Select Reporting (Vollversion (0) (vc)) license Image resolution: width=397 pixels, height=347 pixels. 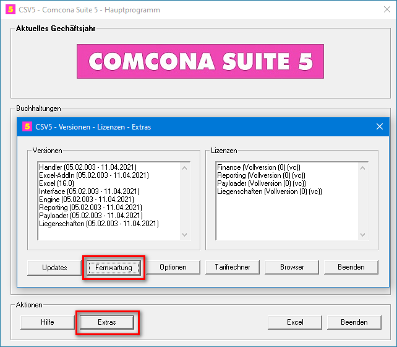(x=261, y=175)
